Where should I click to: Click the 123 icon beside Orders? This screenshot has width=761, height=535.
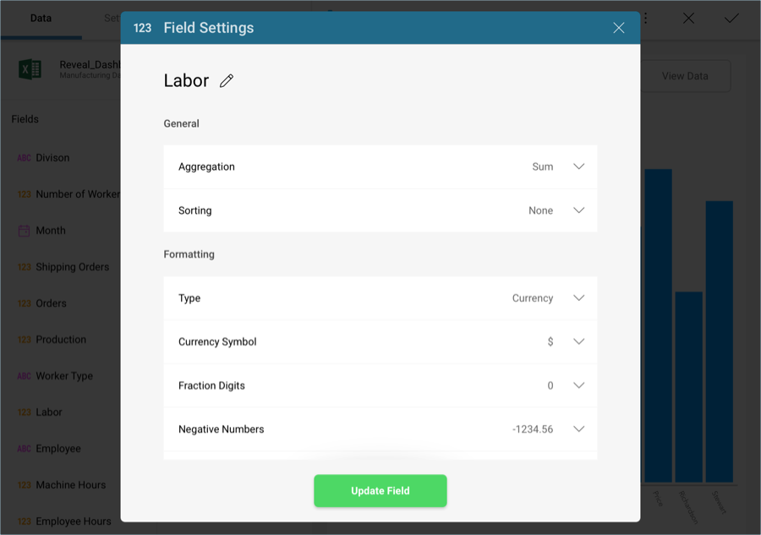click(24, 303)
